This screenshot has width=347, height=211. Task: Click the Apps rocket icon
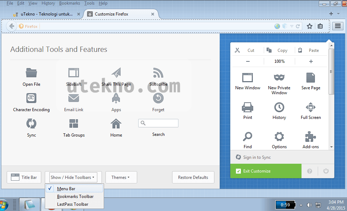(116, 98)
